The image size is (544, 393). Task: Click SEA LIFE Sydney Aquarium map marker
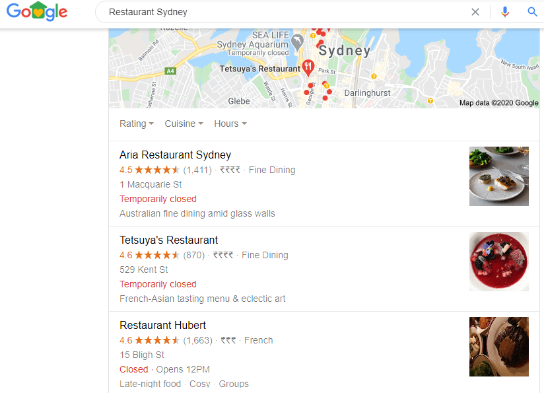pyautogui.click(x=297, y=42)
